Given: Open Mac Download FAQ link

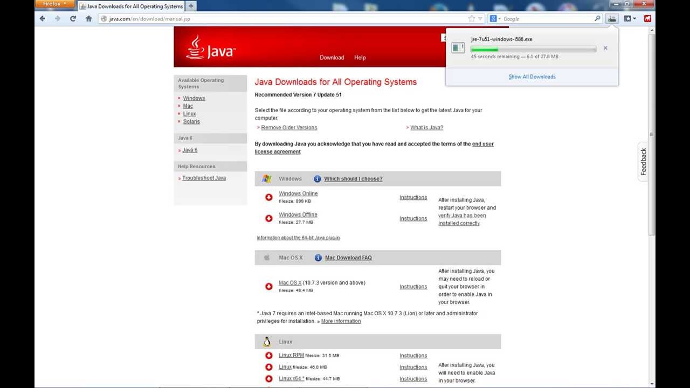Looking at the screenshot, I should pos(348,258).
